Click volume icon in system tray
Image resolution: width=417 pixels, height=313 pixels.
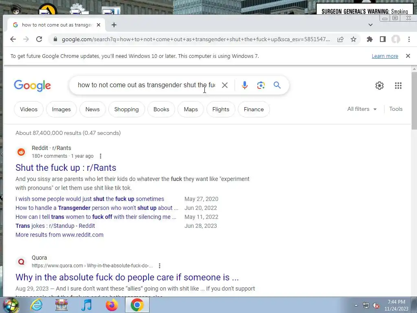376,306
